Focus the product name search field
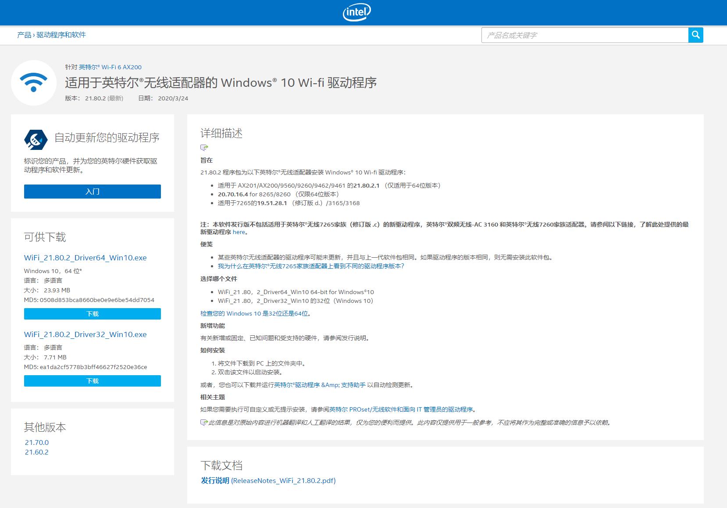The image size is (727, 508). click(x=584, y=35)
